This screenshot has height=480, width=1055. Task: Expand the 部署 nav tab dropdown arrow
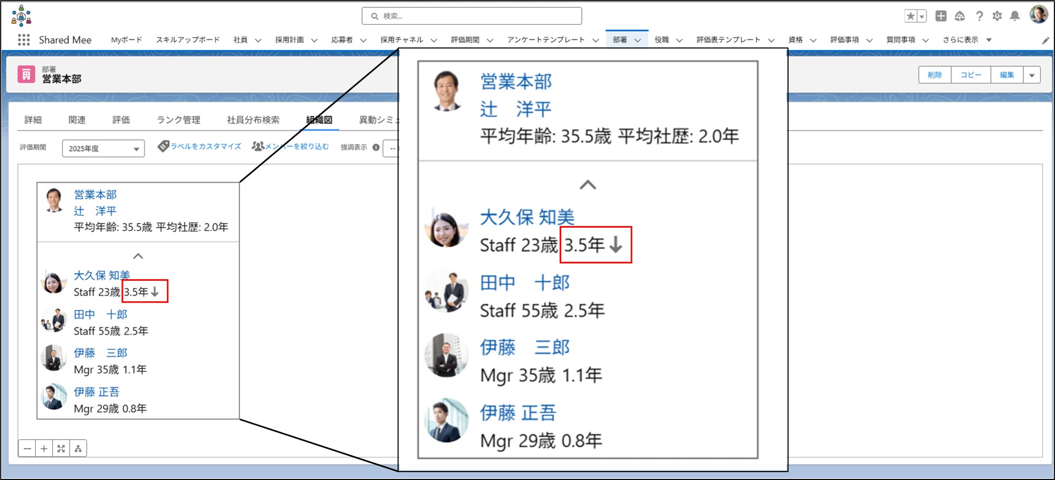point(638,40)
